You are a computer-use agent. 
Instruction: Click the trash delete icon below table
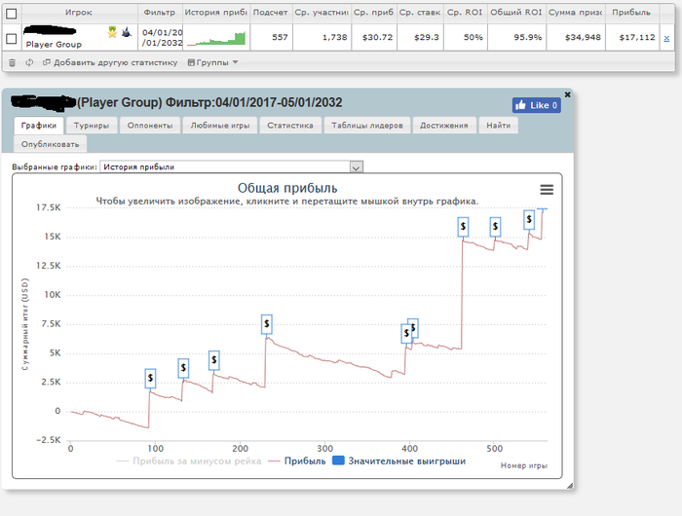pyautogui.click(x=12, y=62)
